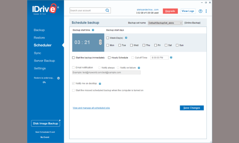The height and width of the screenshot is (143, 239).
Task: Click the Week-Day(s) help icon
Action: [126, 38]
